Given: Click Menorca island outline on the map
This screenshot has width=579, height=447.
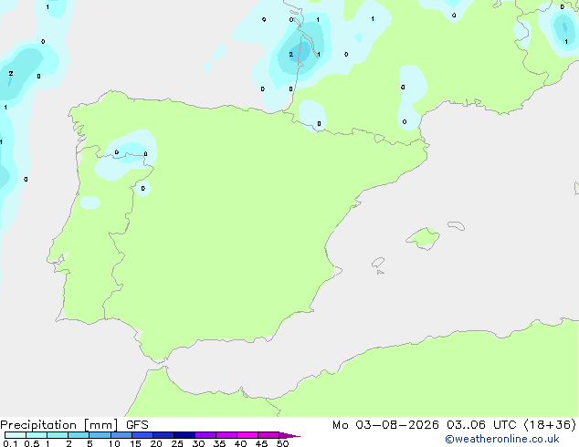Looking at the screenshot, I should tap(456, 225).
